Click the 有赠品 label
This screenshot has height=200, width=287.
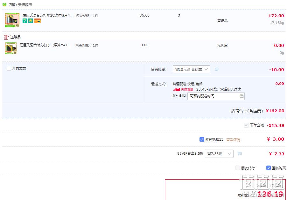point(222,21)
